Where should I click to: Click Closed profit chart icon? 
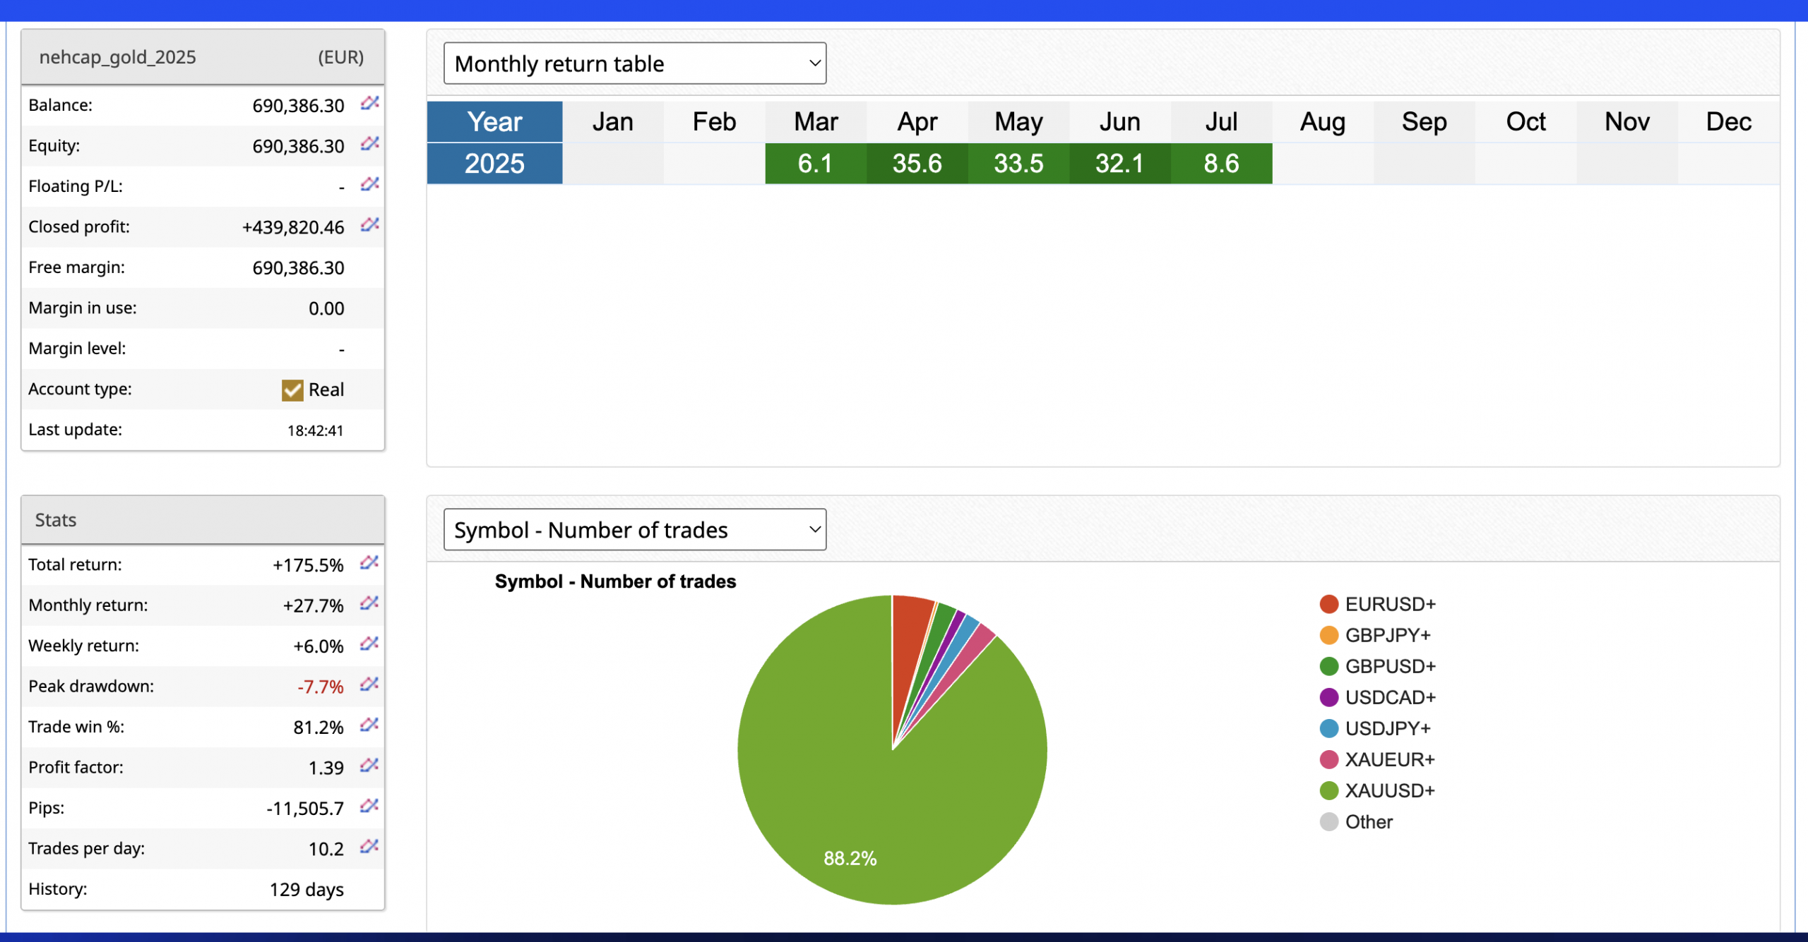(369, 225)
